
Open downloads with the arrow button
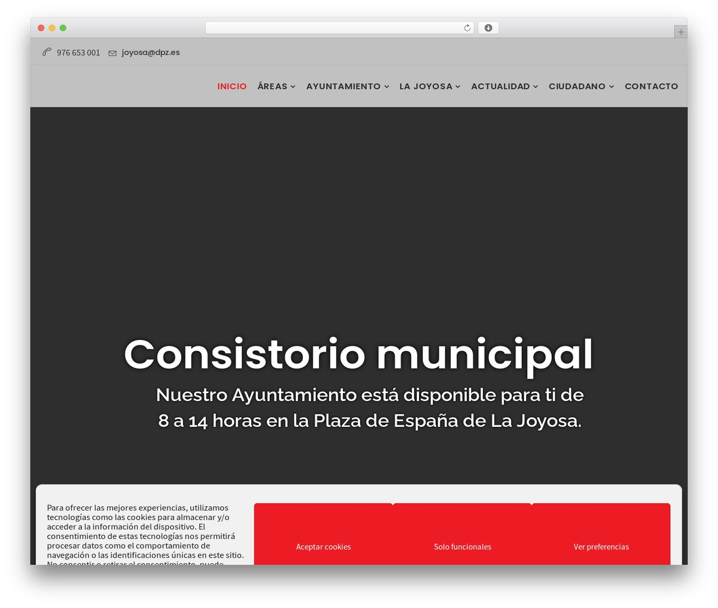[x=488, y=28]
